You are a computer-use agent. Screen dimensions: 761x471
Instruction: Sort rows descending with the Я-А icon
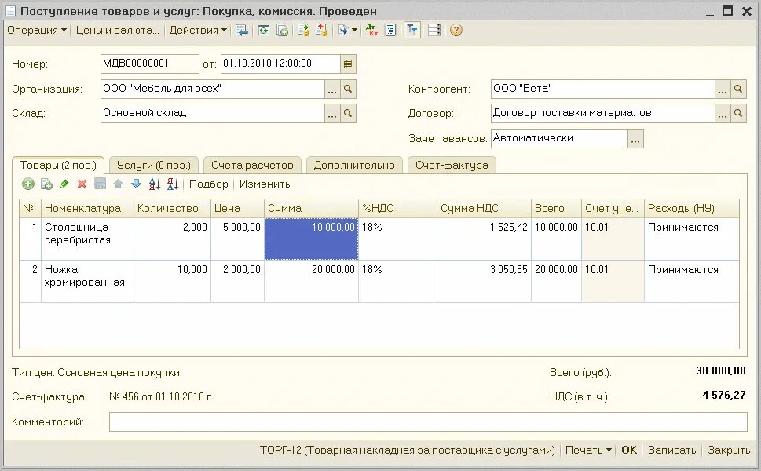point(172,184)
